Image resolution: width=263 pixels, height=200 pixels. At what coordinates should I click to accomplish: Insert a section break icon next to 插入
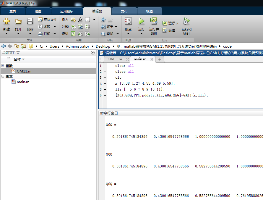click(x=73, y=20)
